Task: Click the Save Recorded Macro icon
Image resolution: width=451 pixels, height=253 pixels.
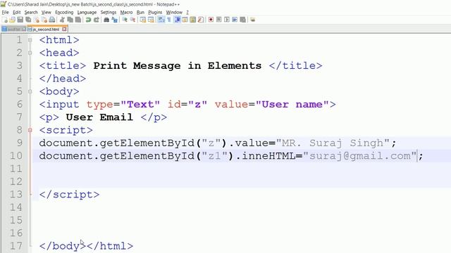Action: [243, 20]
